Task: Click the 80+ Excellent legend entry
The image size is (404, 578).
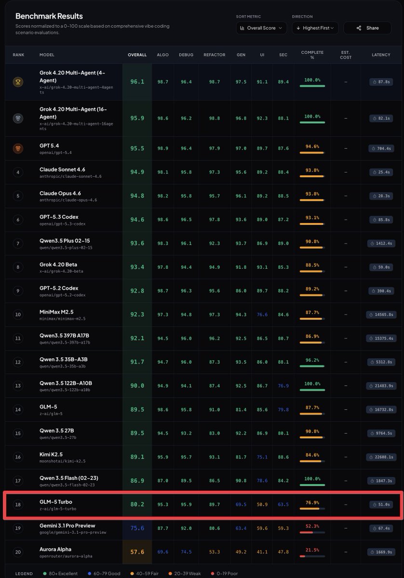Action: (60, 574)
